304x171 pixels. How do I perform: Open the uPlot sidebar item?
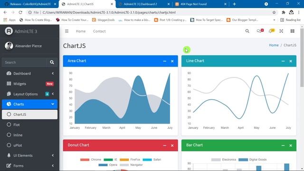click(29, 145)
